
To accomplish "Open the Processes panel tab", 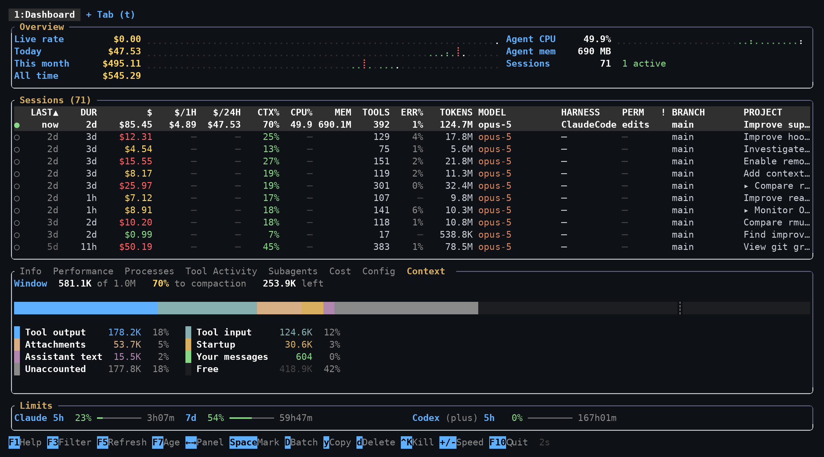I will pyautogui.click(x=149, y=271).
